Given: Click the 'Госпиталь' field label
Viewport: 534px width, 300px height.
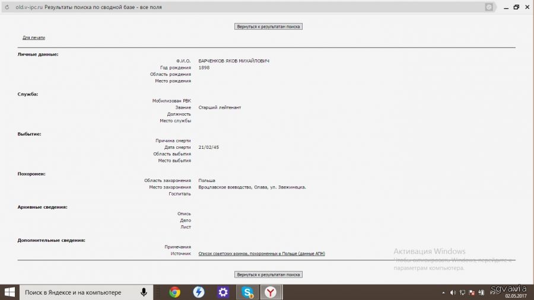Looking at the screenshot, I should (180, 194).
